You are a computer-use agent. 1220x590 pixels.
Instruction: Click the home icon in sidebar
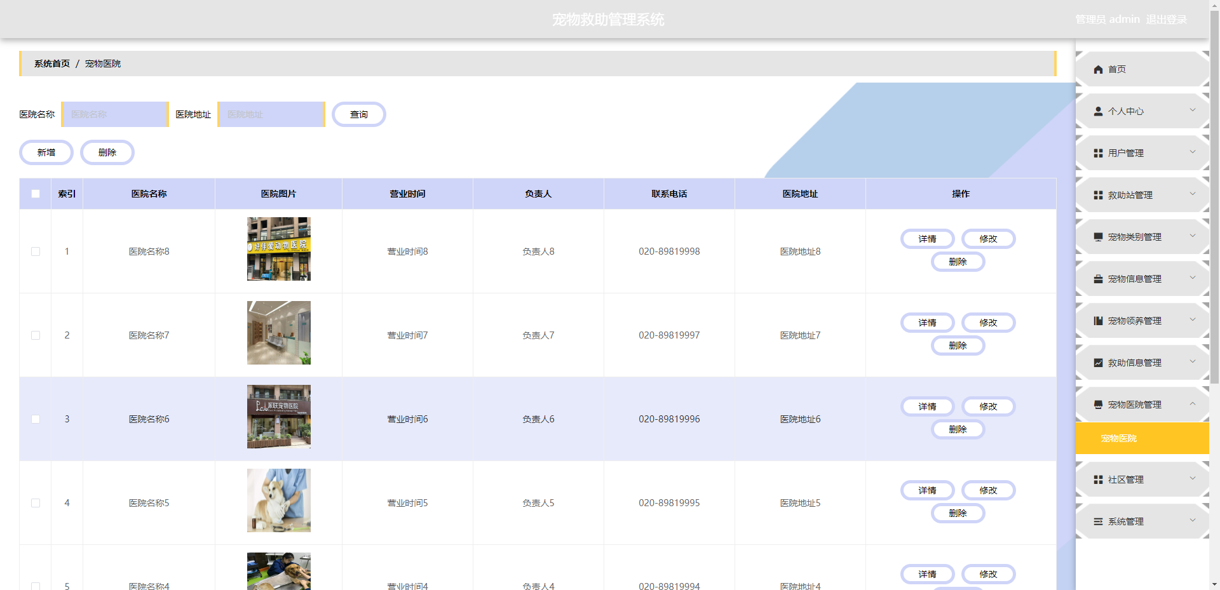[x=1098, y=69]
